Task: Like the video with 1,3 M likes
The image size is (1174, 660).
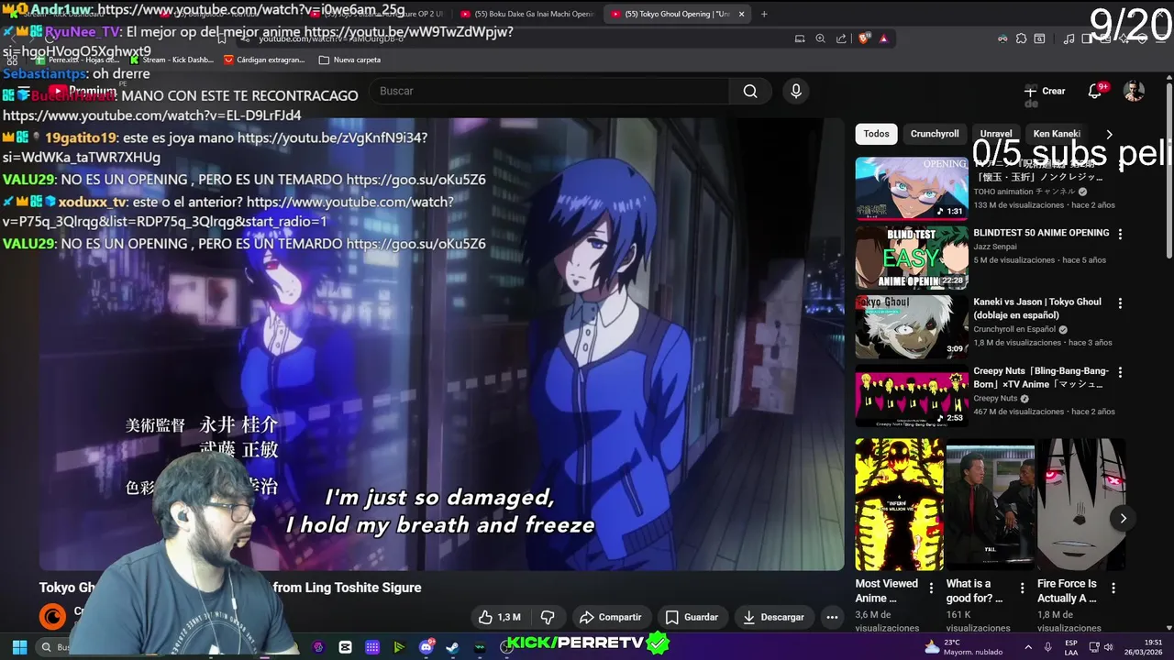Action: [501, 617]
